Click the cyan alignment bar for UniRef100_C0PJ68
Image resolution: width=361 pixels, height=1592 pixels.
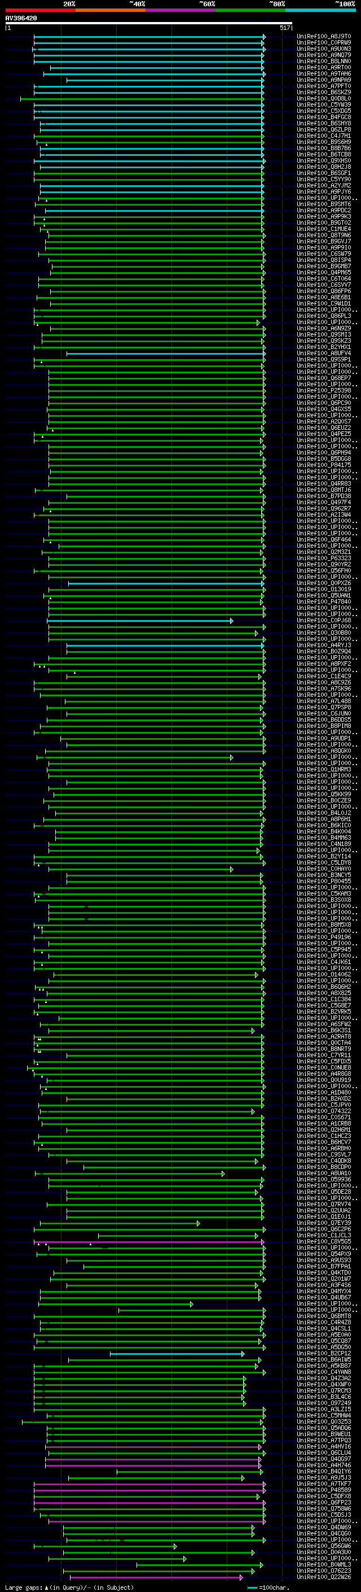tap(140, 621)
